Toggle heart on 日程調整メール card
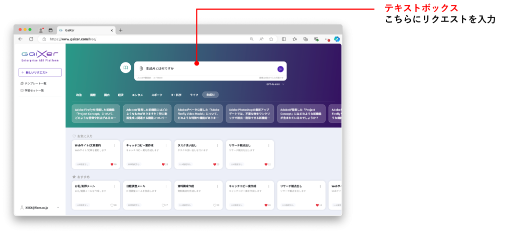 coord(163,205)
